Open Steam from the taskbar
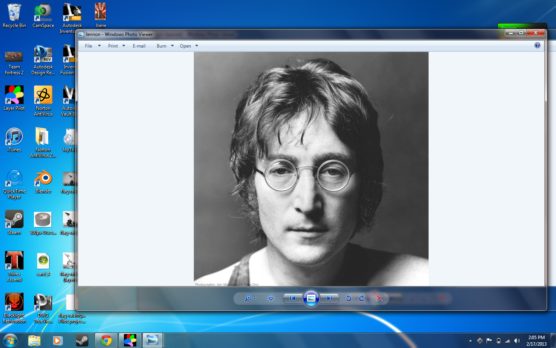556x348 pixels. 82,340
